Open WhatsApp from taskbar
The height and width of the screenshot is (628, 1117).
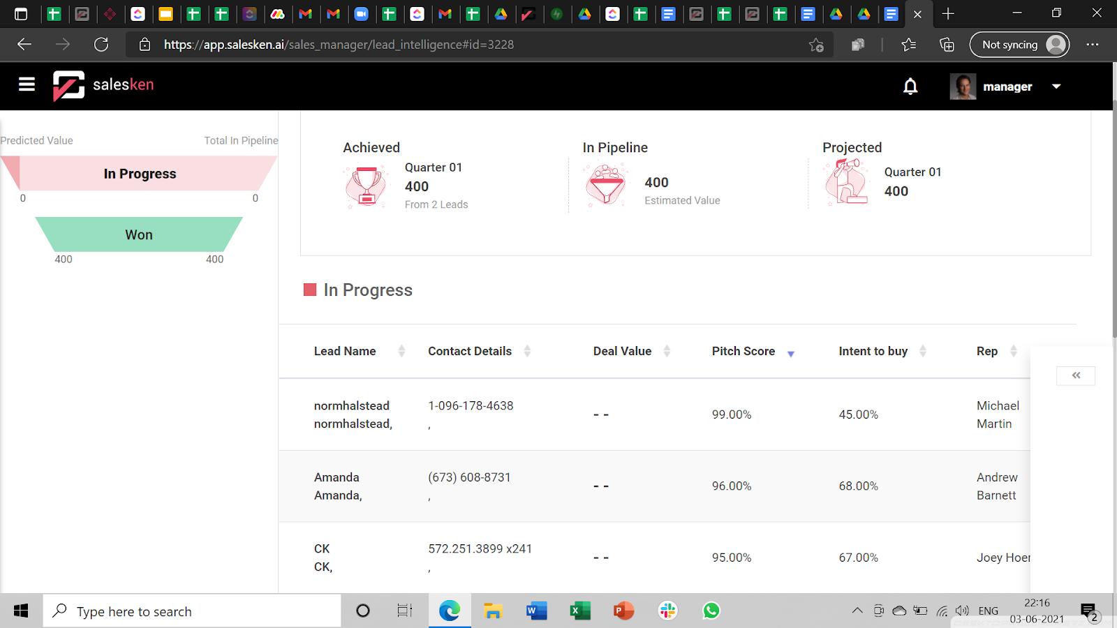pyautogui.click(x=711, y=611)
